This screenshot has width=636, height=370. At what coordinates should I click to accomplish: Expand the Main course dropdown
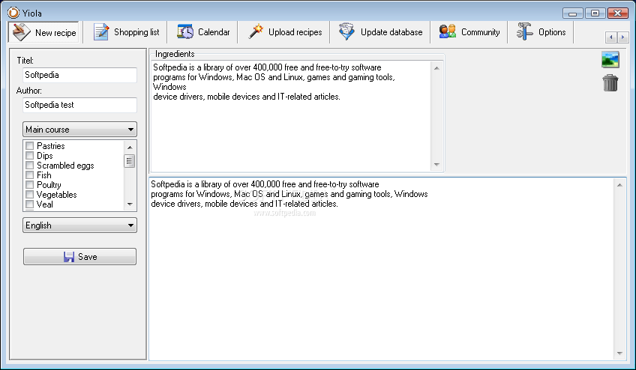[80, 130]
